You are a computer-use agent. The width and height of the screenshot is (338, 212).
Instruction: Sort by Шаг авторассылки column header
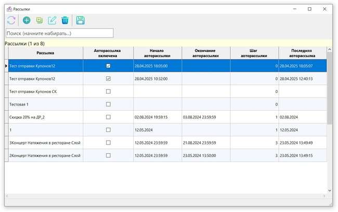click(254, 53)
